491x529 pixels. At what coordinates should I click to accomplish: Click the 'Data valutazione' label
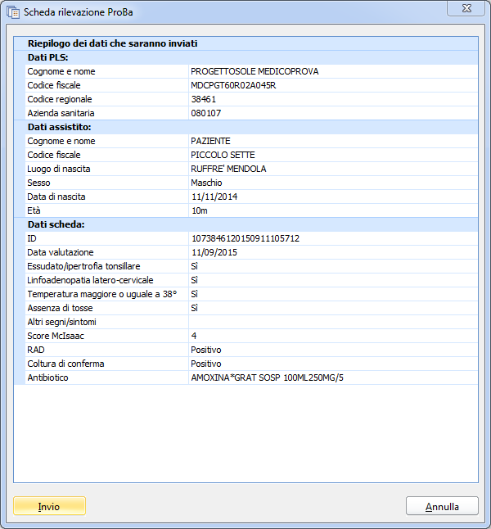click(61, 252)
